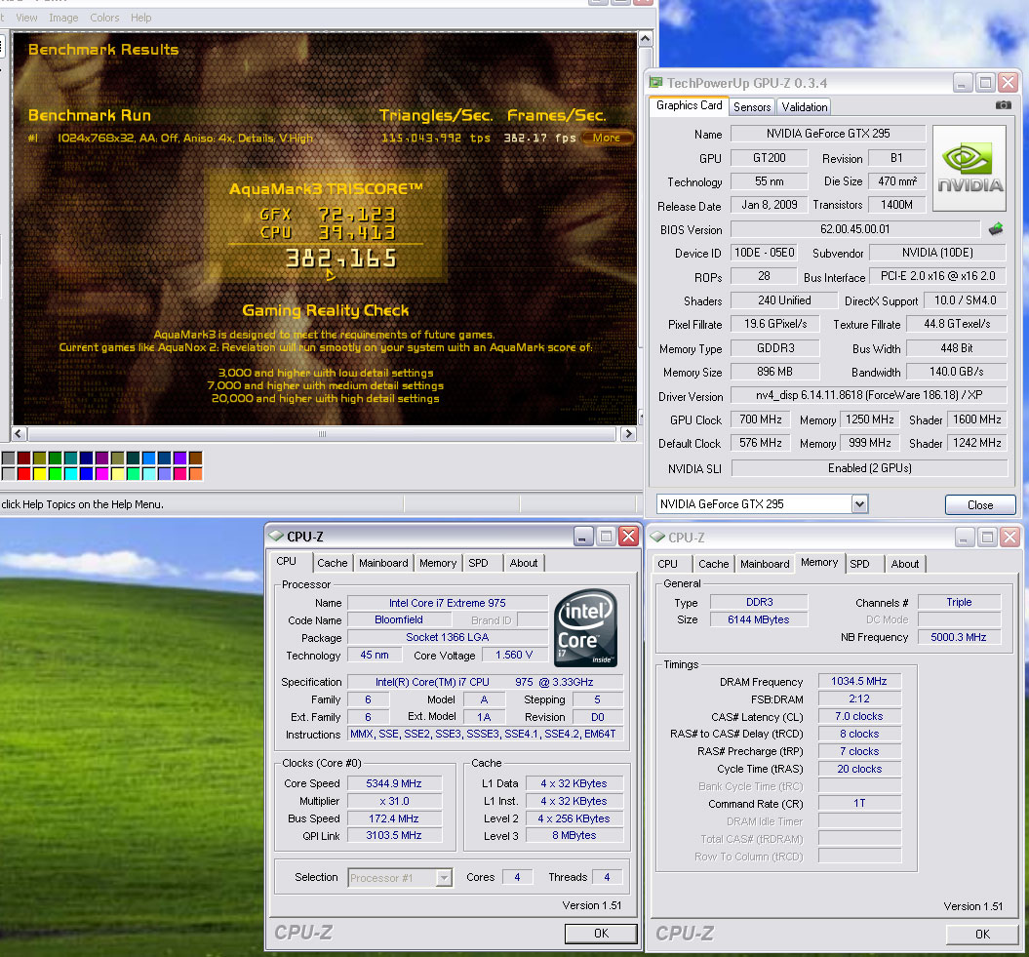The height and width of the screenshot is (957, 1029).
Task: Click the GPU-Z title bar app icon
Action: coord(655,82)
